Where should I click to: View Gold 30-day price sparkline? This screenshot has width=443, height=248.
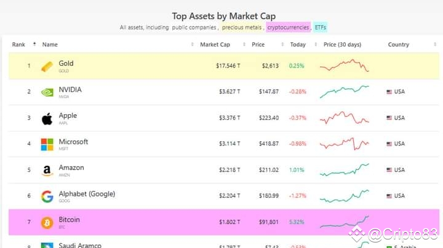click(x=345, y=66)
